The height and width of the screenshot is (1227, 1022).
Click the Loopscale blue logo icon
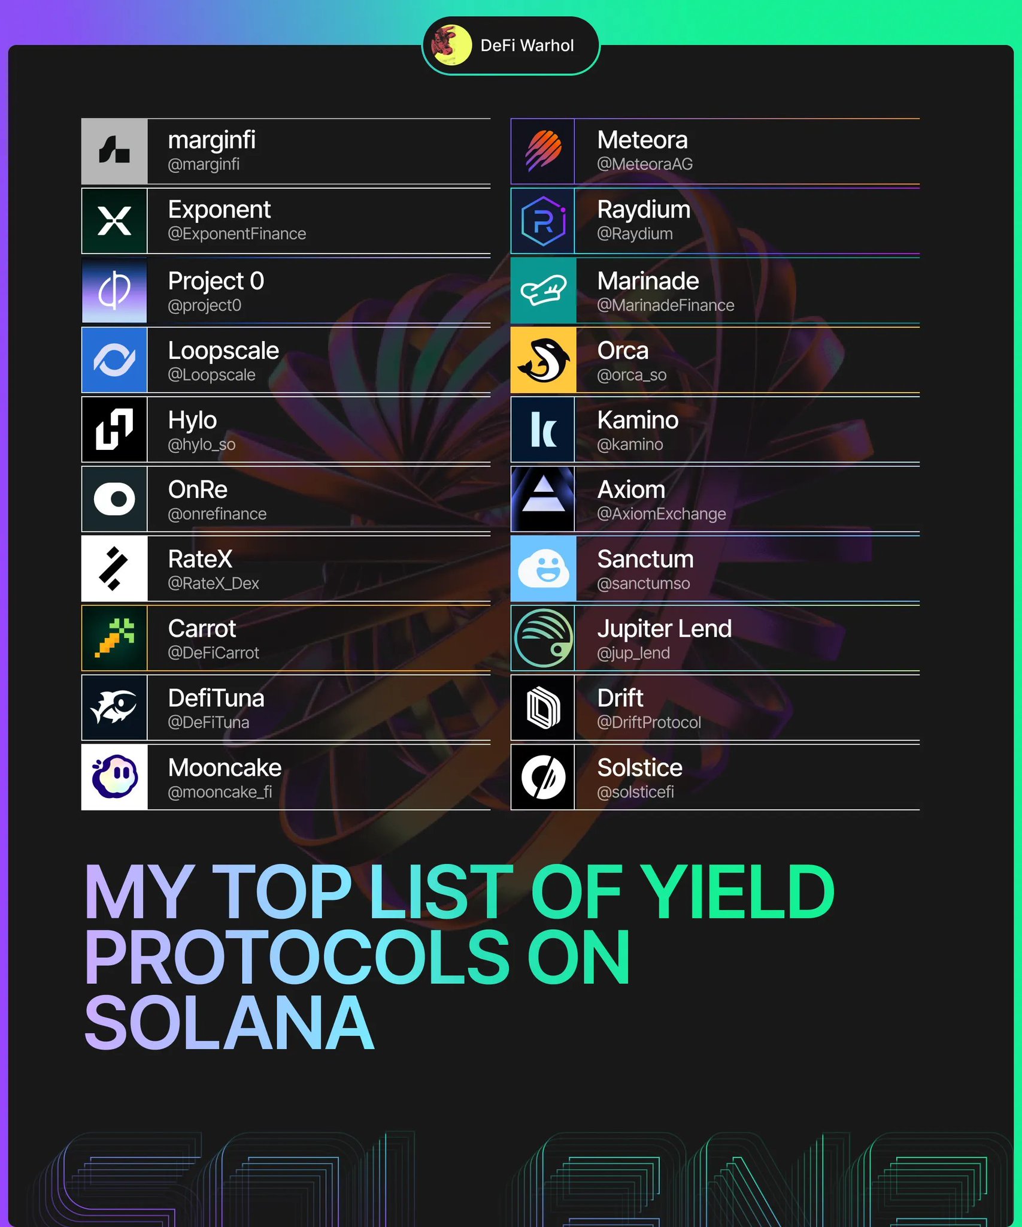[x=114, y=359]
